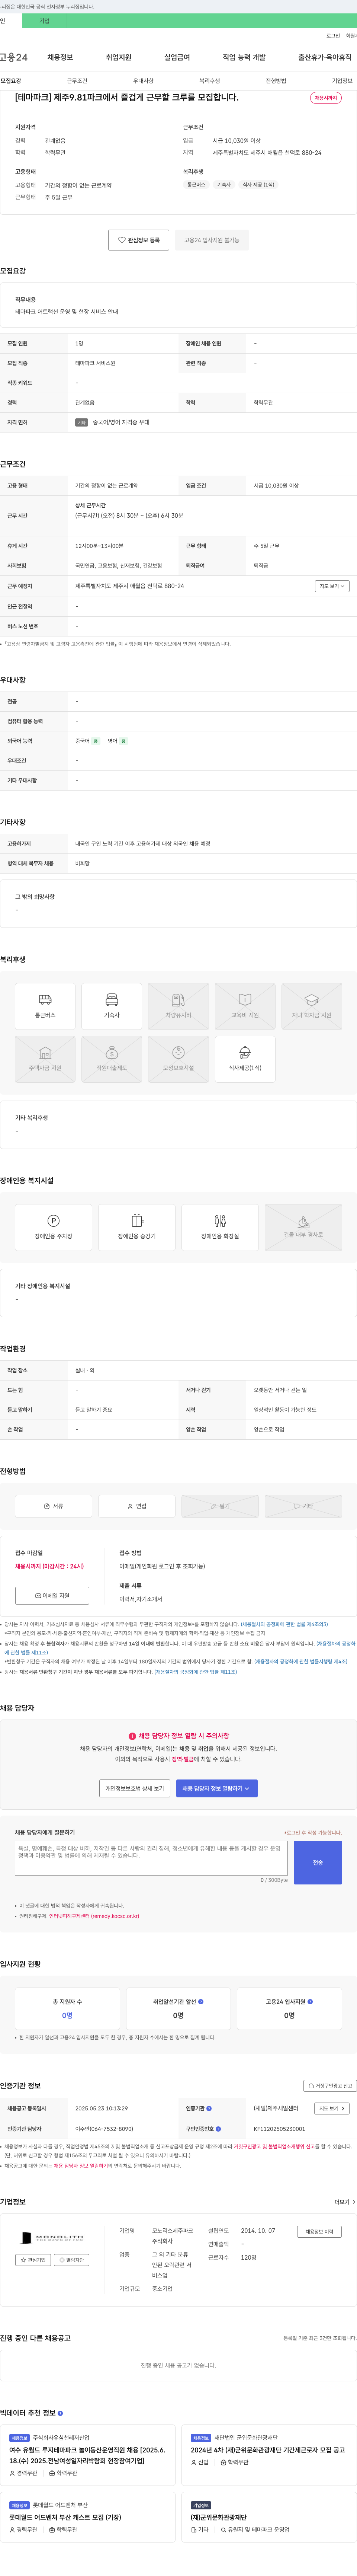Click the 거짓구인광고 신고 button
Image resolution: width=357 pixels, height=2576 pixels.
(329, 2086)
